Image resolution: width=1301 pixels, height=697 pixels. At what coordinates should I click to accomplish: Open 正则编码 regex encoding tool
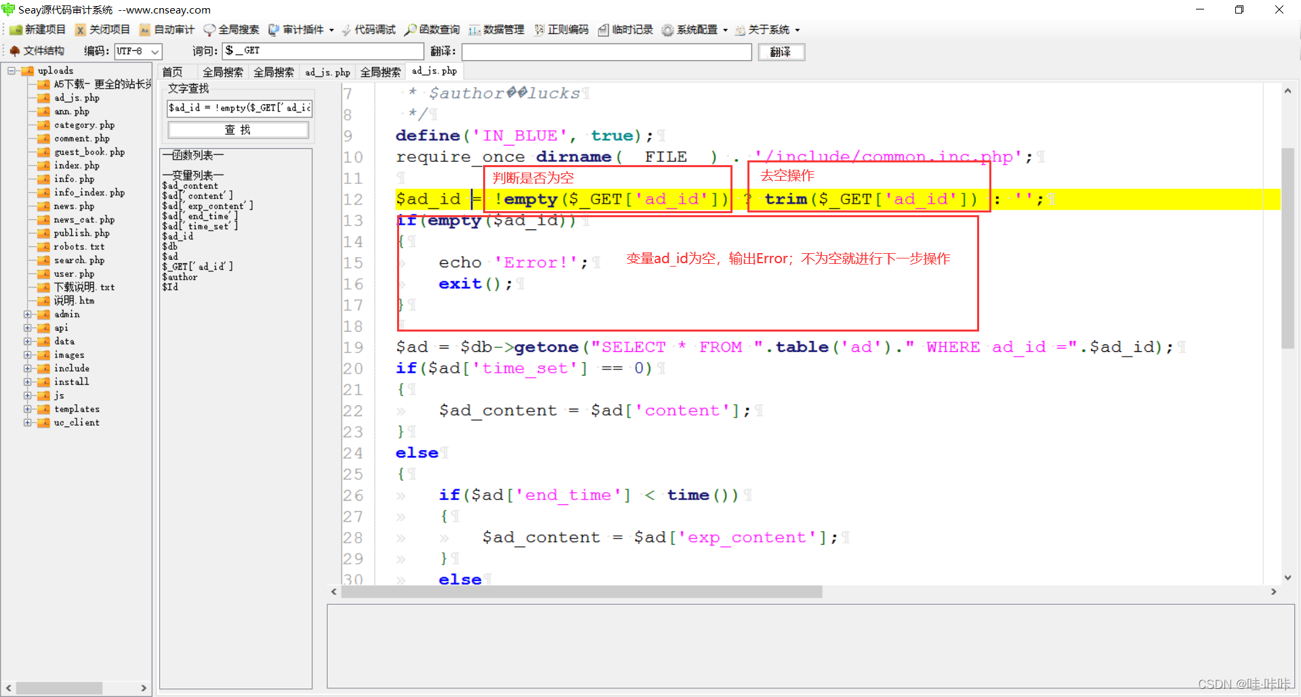click(x=561, y=30)
